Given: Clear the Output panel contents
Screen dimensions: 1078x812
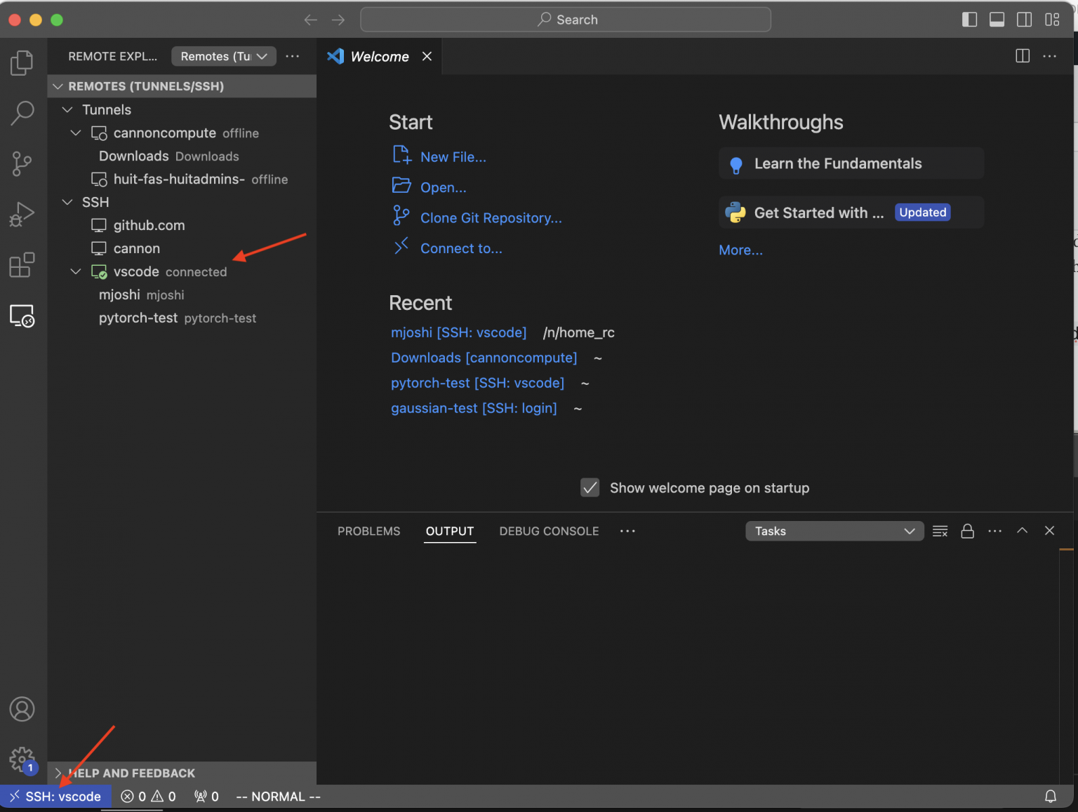Looking at the screenshot, I should [940, 531].
